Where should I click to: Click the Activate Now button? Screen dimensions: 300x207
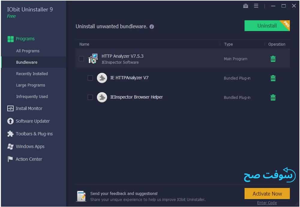click(x=267, y=193)
